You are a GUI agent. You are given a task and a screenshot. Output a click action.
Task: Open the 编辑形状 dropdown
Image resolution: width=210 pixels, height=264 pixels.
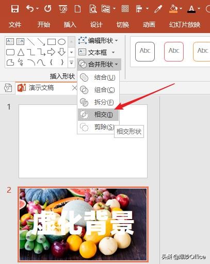pyautogui.click(x=98, y=41)
